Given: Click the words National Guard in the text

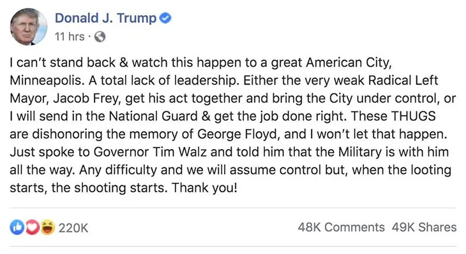Looking at the screenshot, I should pos(153,116).
